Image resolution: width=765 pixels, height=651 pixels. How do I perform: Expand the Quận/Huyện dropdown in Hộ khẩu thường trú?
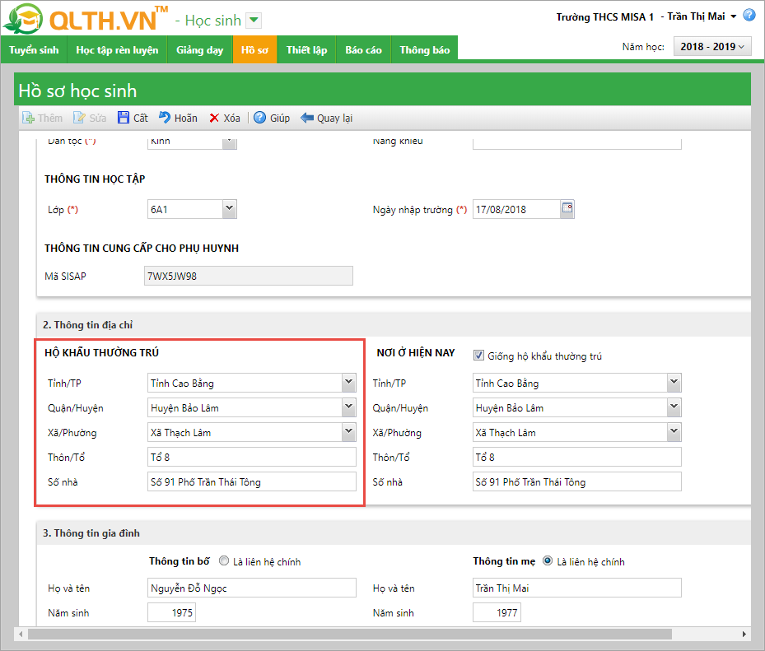(x=348, y=407)
